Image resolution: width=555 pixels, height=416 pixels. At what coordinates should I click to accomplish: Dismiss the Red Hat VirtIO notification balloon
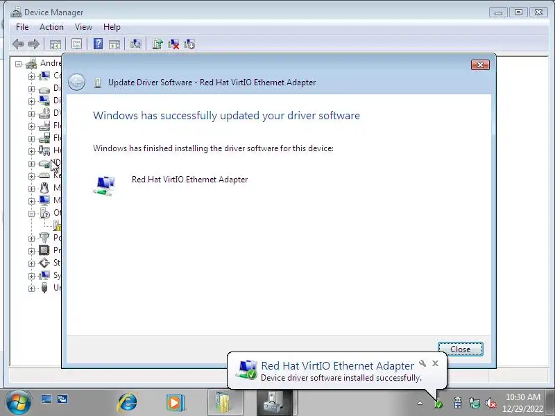[x=436, y=363]
